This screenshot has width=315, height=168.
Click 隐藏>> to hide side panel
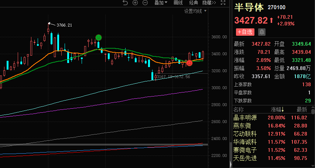point(209,3)
